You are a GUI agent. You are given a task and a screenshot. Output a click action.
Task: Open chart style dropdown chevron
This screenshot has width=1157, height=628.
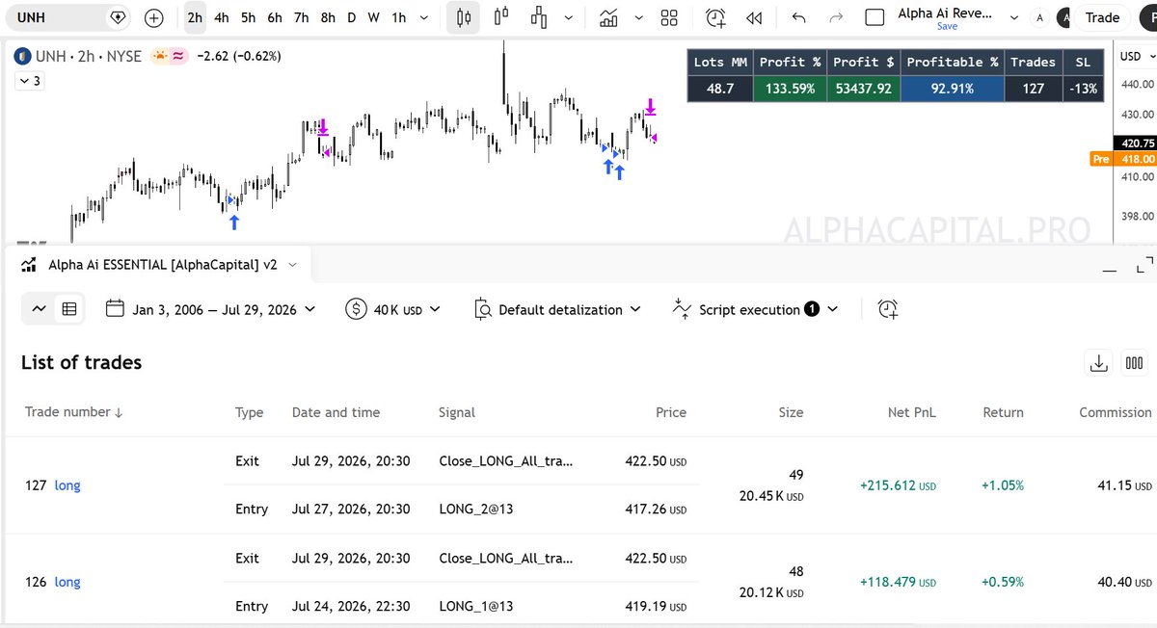[571, 17]
